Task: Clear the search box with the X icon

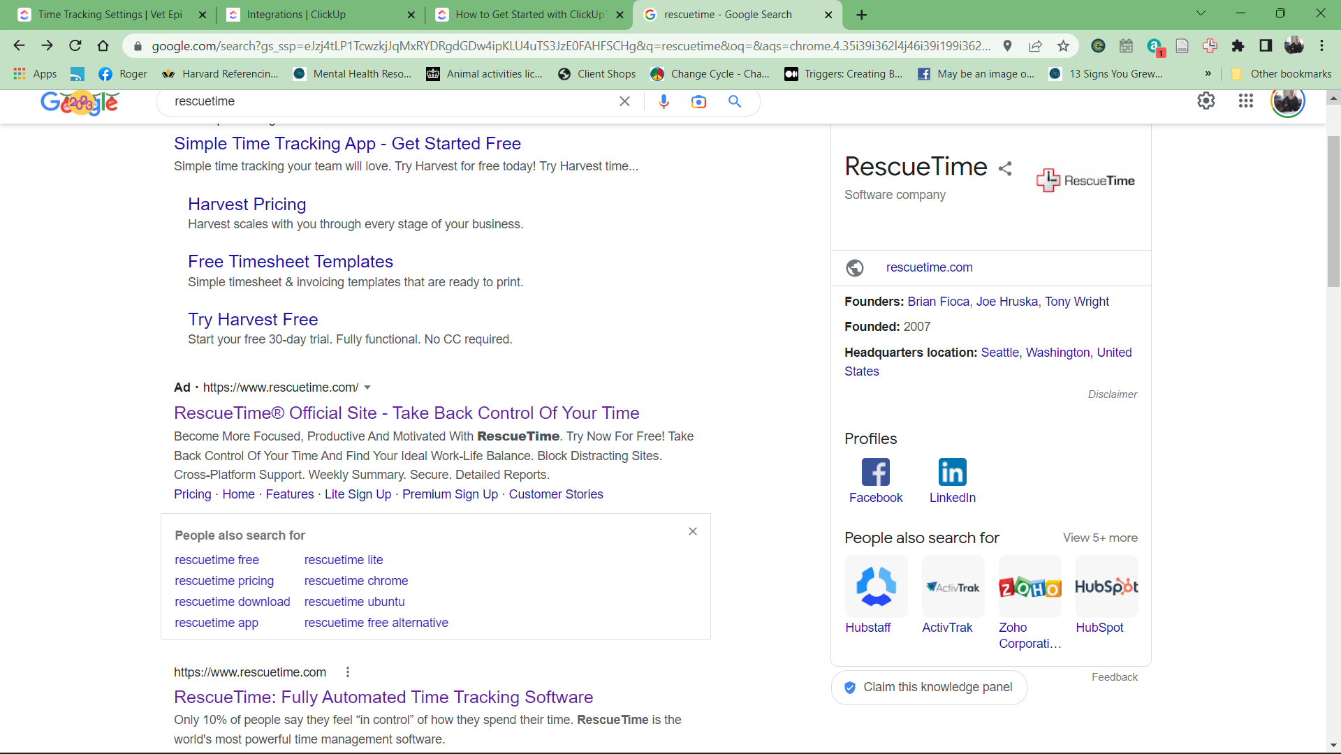Action: [624, 101]
